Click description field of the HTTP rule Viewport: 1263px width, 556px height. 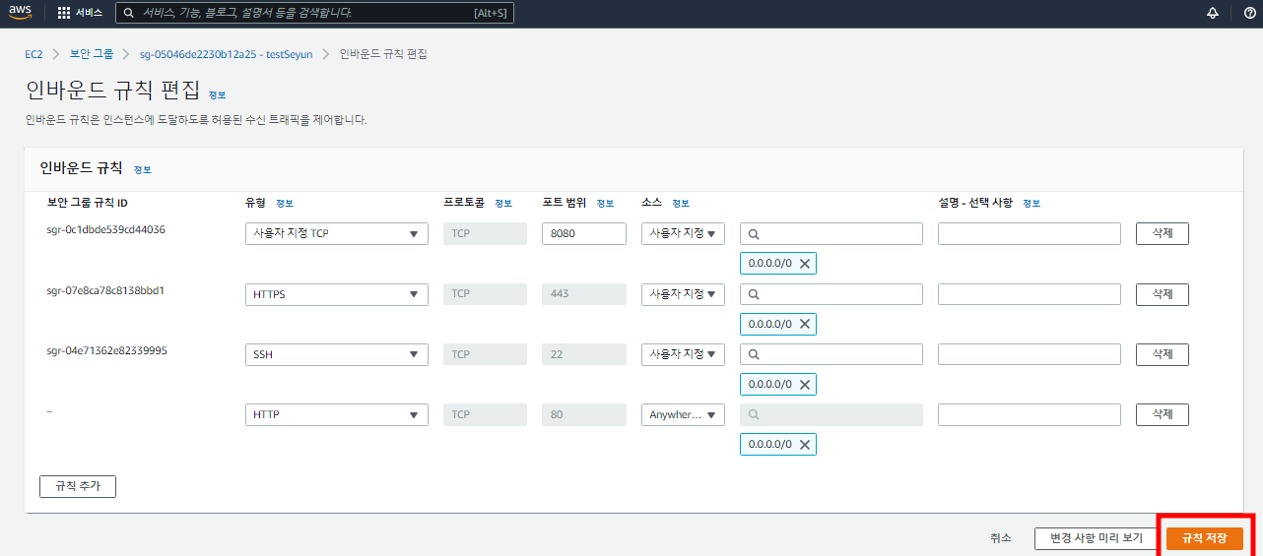[1030, 415]
